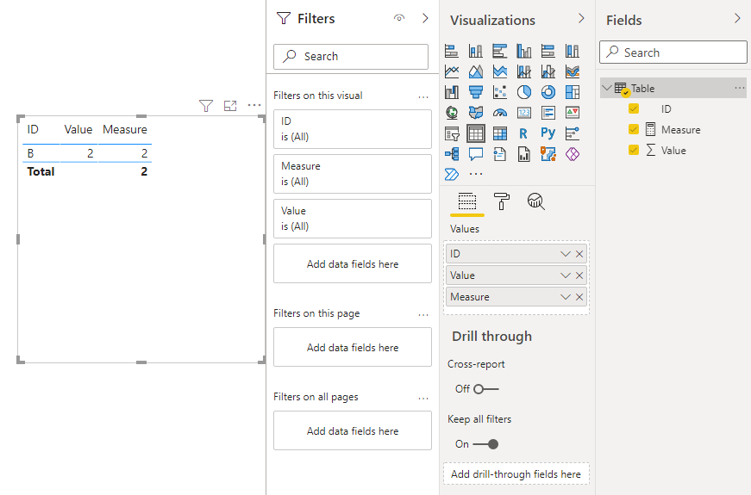Switch to the Analytics tab
This screenshot has width=751, height=495.
[536, 201]
